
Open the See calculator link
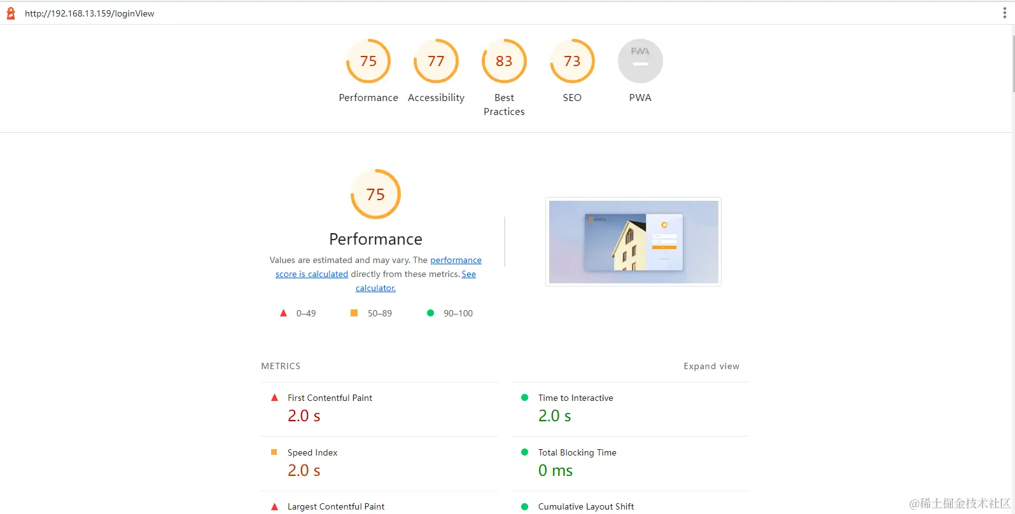pyautogui.click(x=416, y=281)
